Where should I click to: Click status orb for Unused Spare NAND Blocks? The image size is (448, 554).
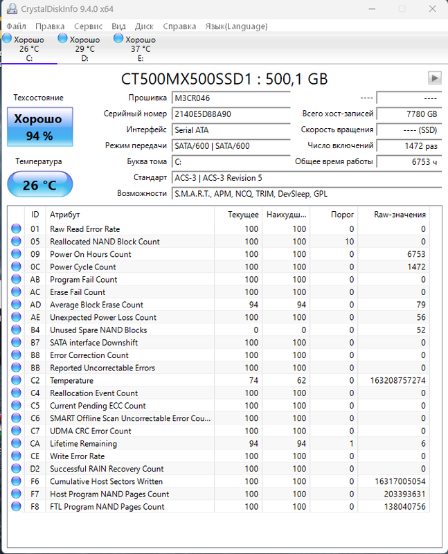(16, 330)
